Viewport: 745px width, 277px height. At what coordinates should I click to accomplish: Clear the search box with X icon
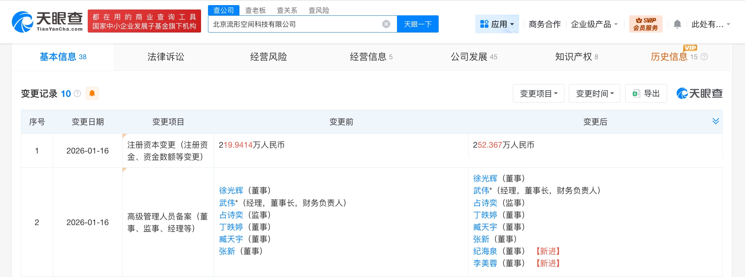pos(386,24)
